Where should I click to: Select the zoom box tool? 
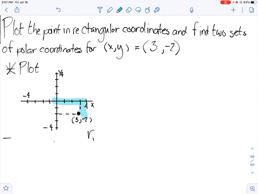(x=157, y=10)
